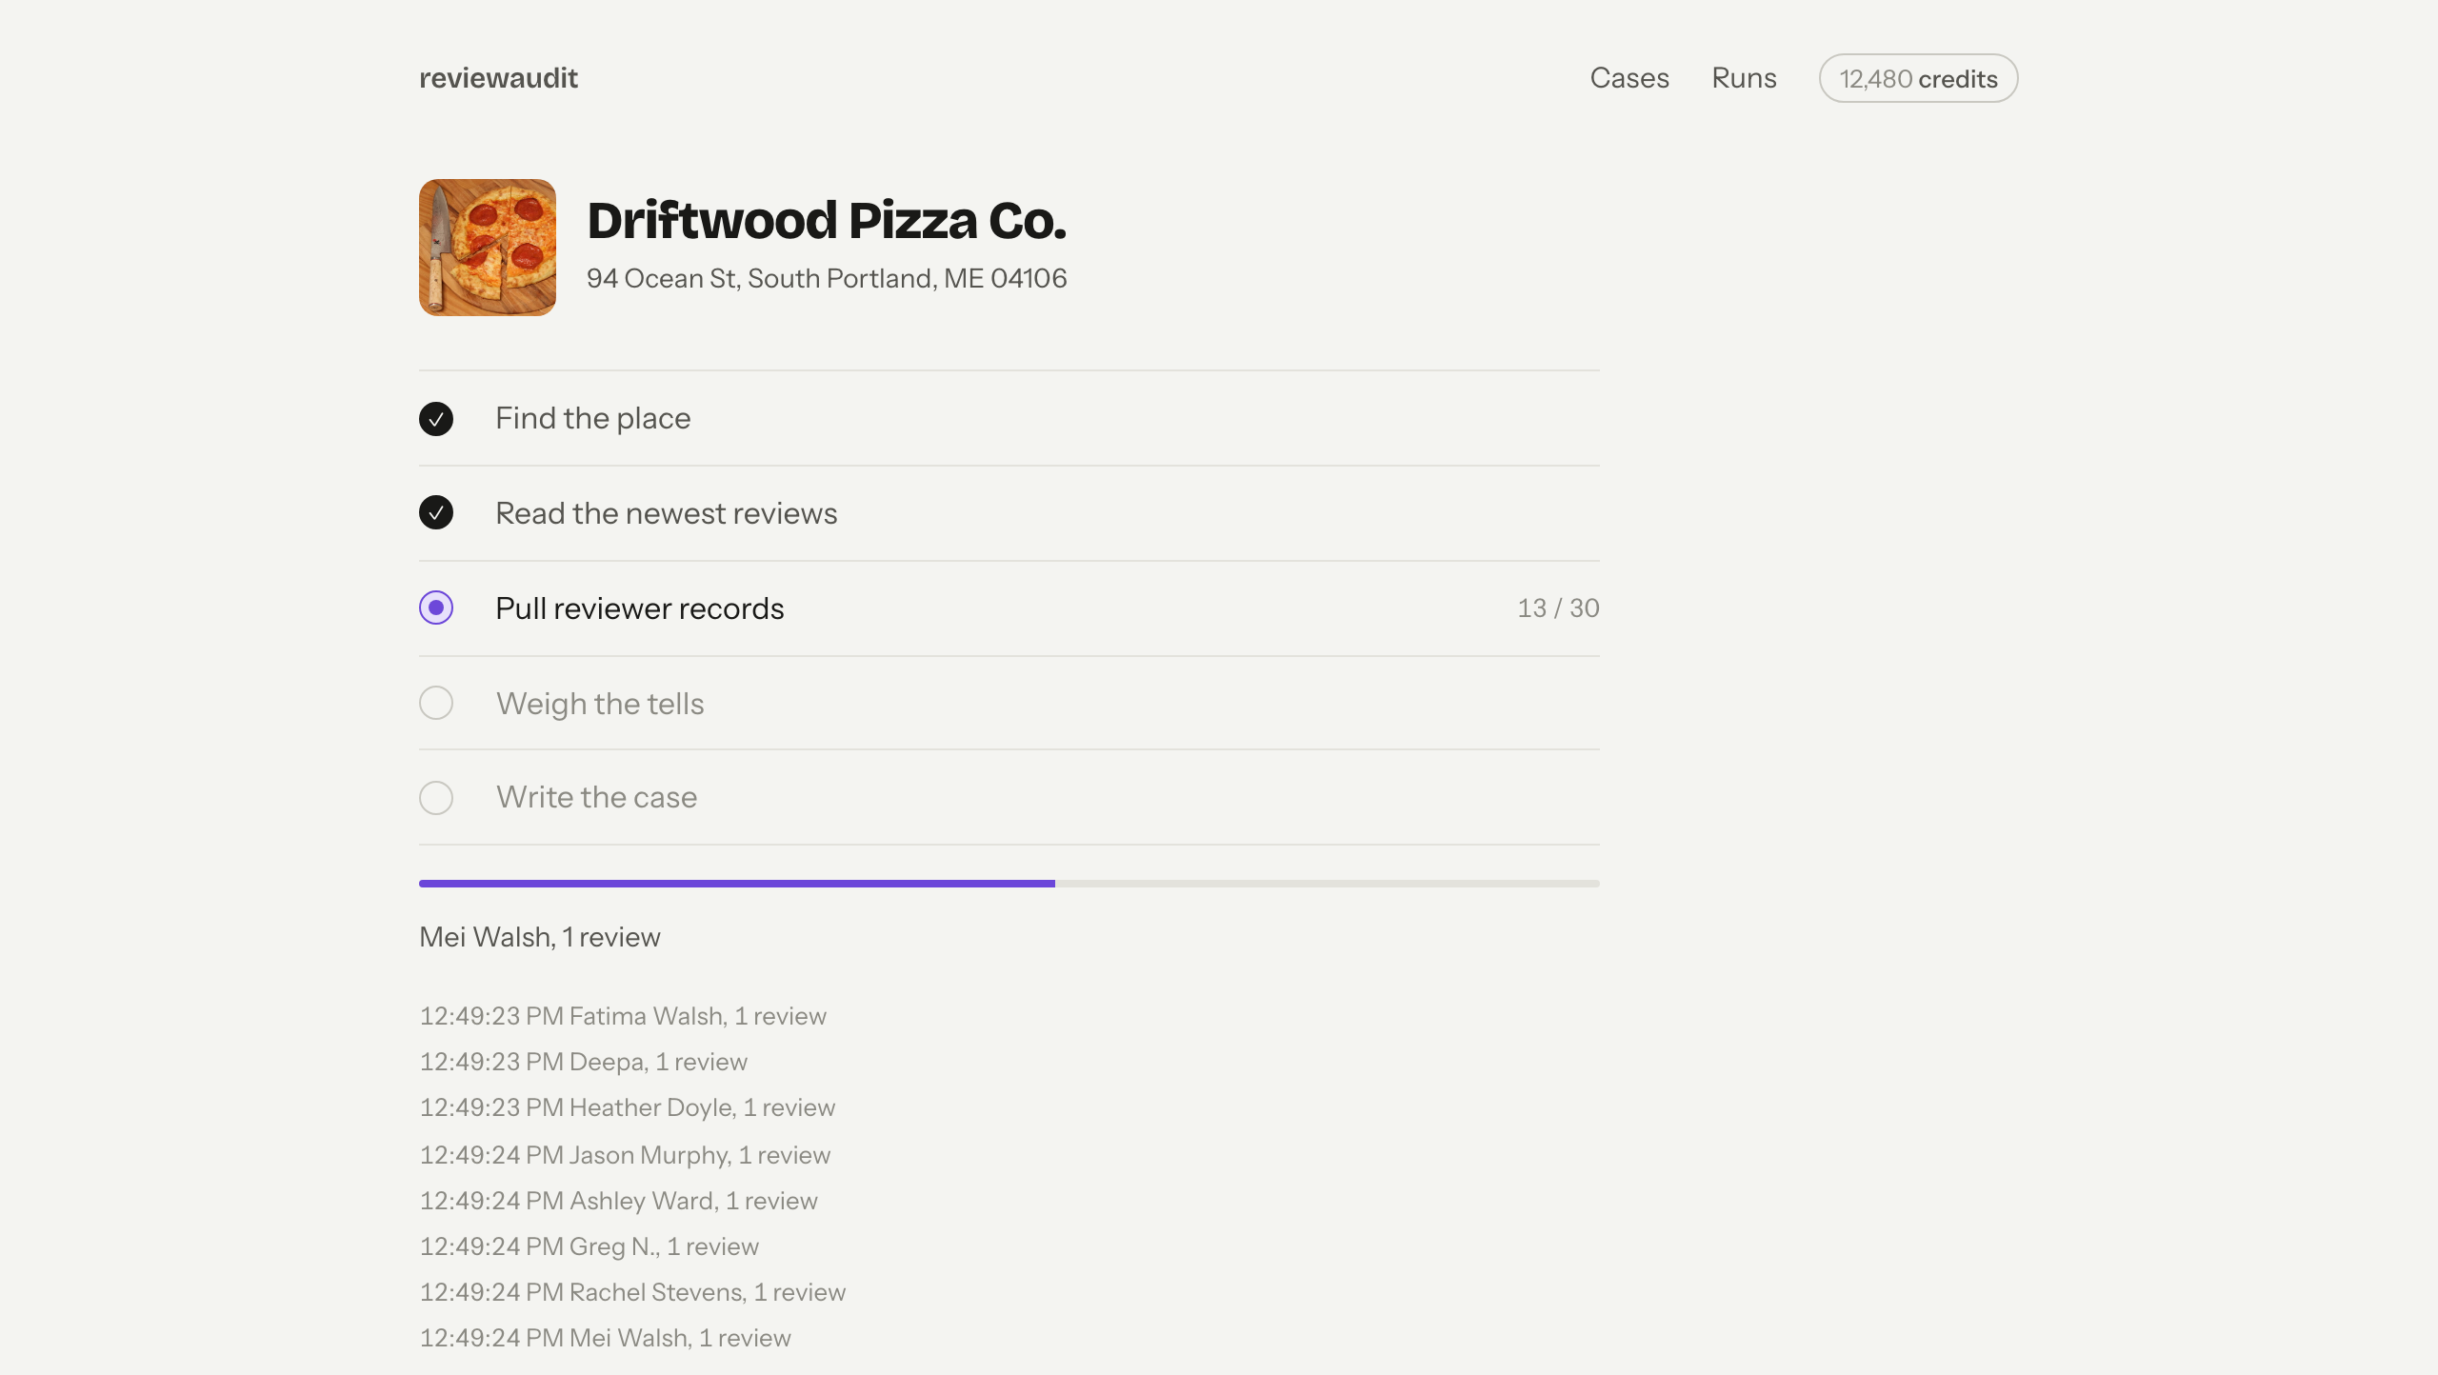2438x1375 pixels.
Task: Click the empty circle beside Write the case
Action: pyautogui.click(x=436, y=797)
